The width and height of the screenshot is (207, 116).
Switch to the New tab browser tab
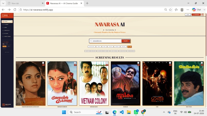point(25,3)
